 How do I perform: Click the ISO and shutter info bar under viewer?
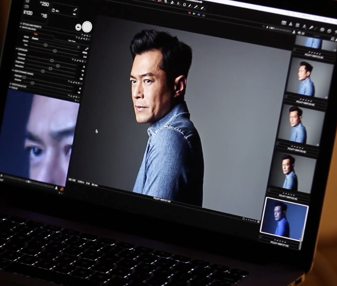pos(83,182)
